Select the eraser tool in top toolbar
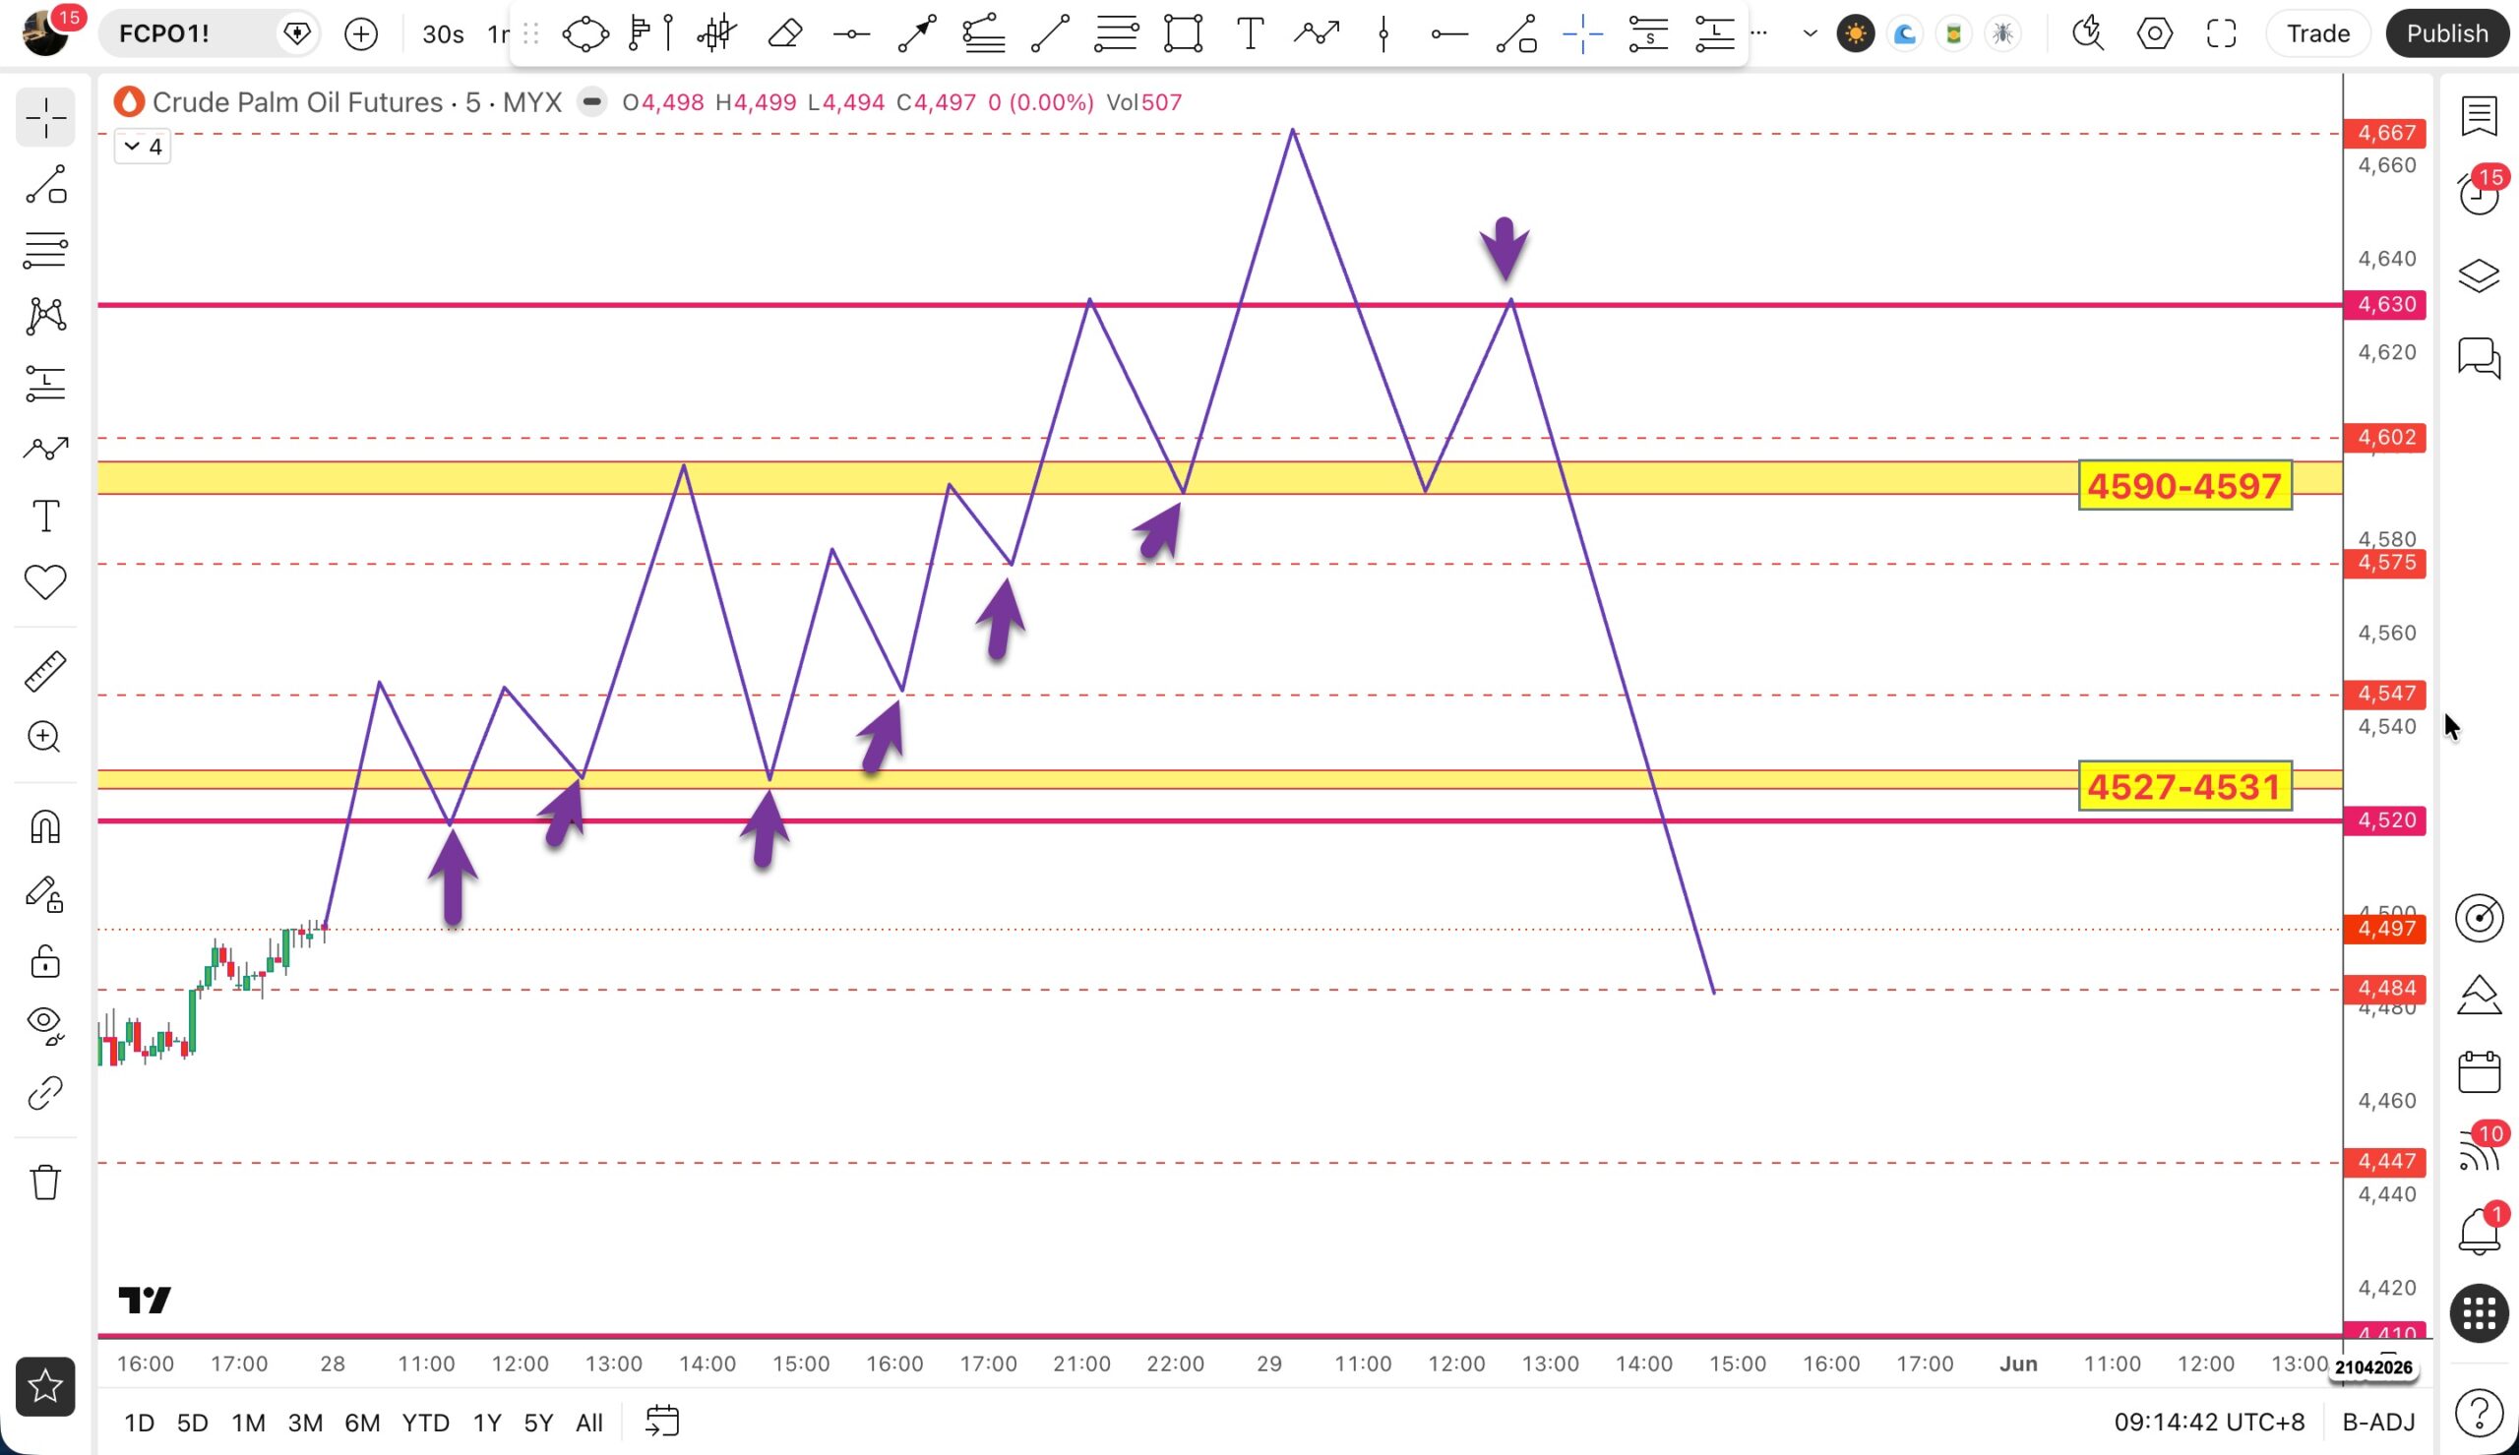The image size is (2519, 1455). click(x=785, y=34)
